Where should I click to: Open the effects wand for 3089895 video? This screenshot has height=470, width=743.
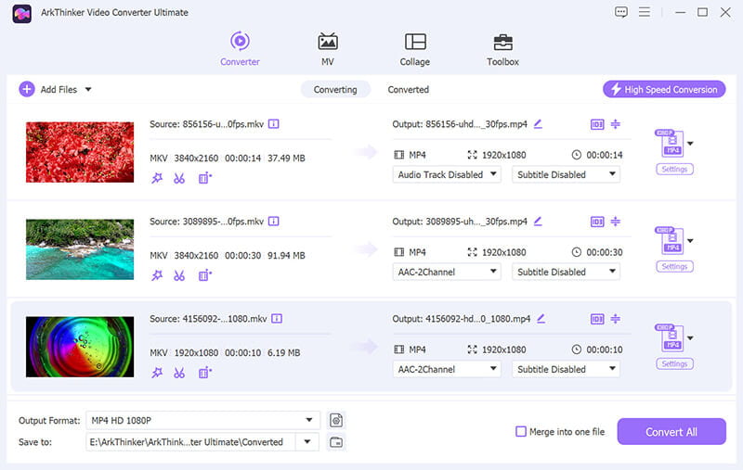(x=157, y=275)
